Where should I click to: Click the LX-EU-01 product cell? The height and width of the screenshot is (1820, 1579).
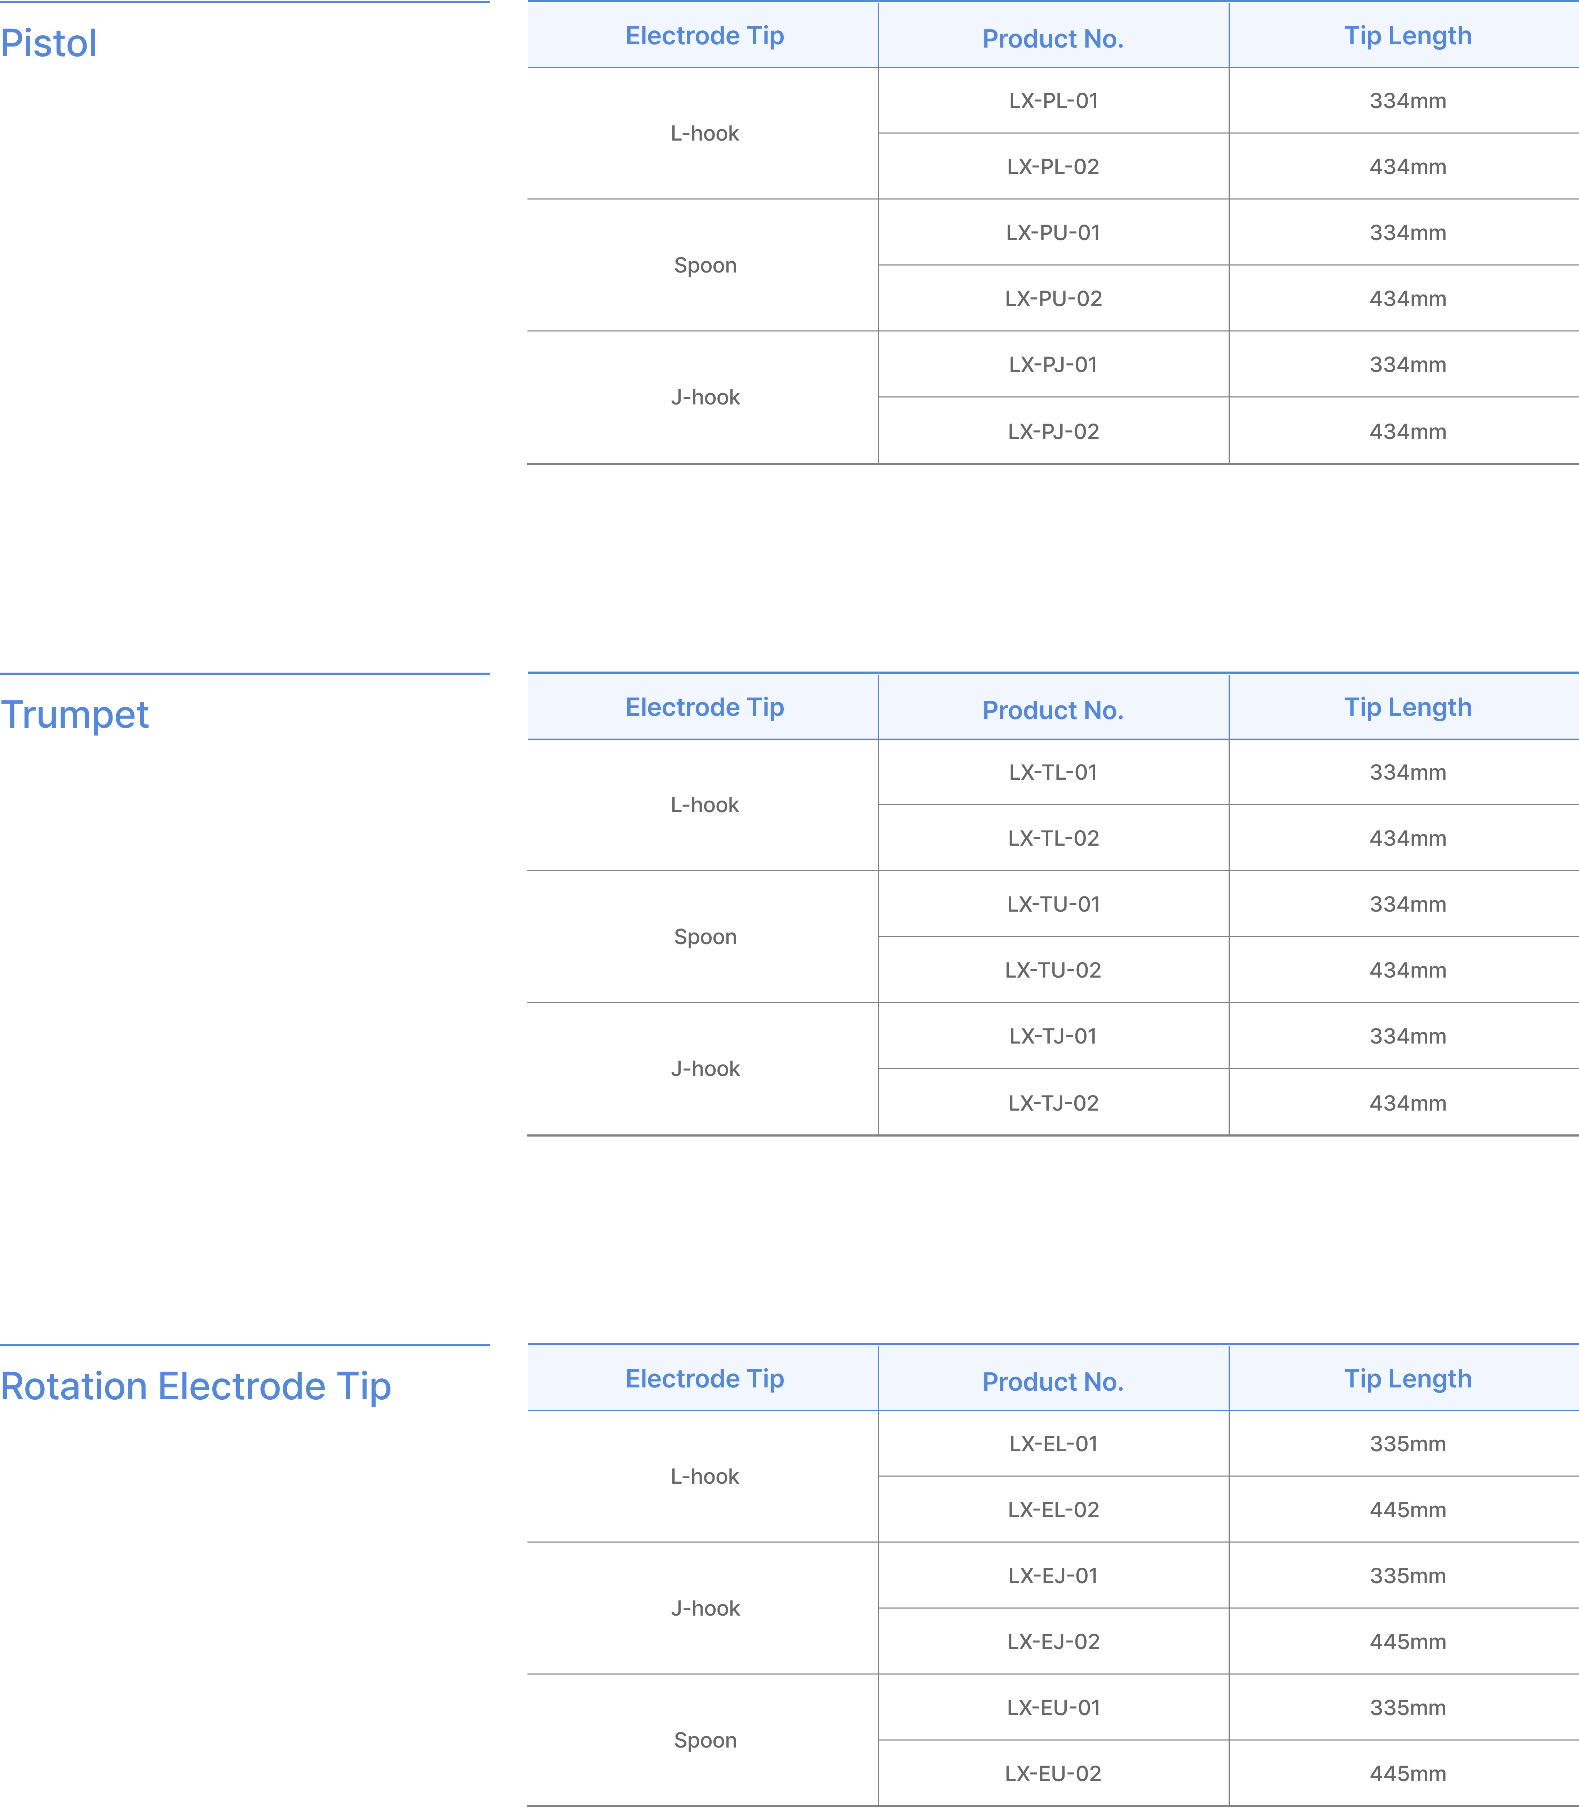1053,1708
